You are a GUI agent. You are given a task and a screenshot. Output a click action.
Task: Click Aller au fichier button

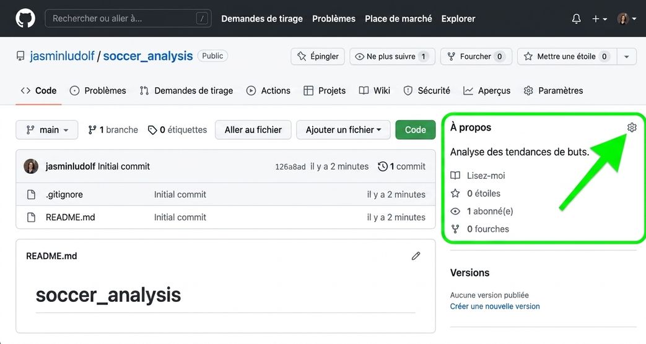[x=253, y=130]
